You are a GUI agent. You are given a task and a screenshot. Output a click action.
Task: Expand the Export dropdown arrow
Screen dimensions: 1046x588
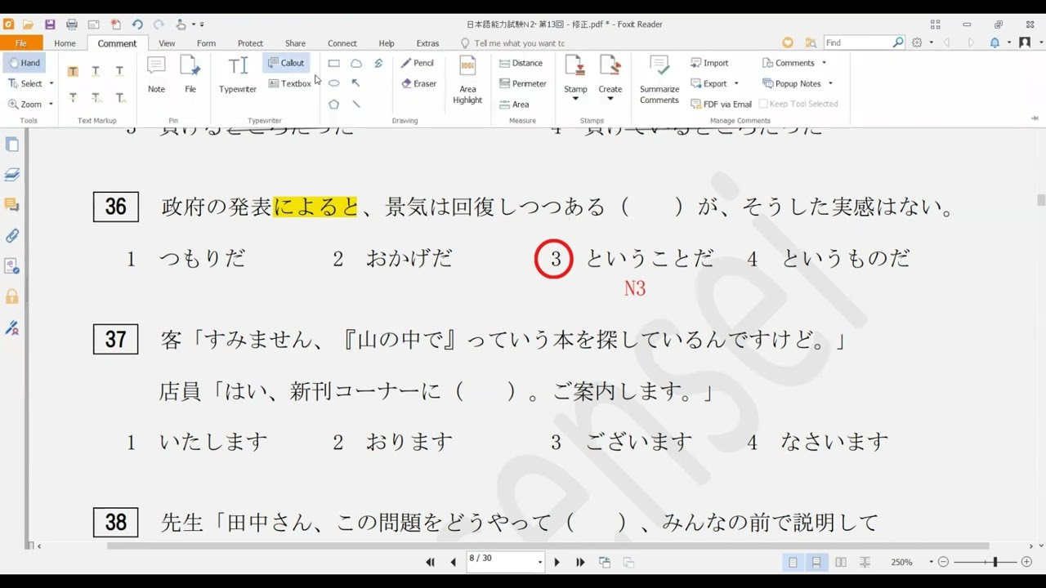pos(736,83)
